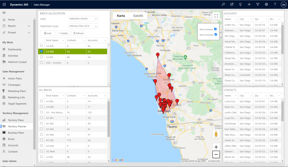The width and height of the screenshot is (288, 167).
Task: Click the map pin near El Cajon
Action: 177,102
